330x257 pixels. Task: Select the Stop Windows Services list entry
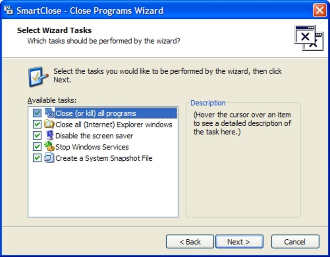point(92,147)
